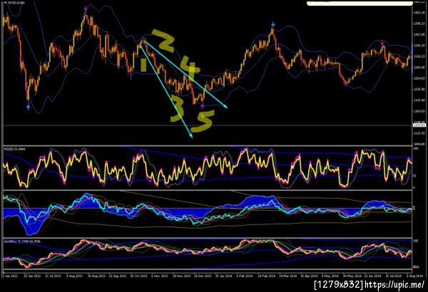
Task: Select blue down-arrow marker at February 2014 peak
Action: pyautogui.click(x=273, y=24)
